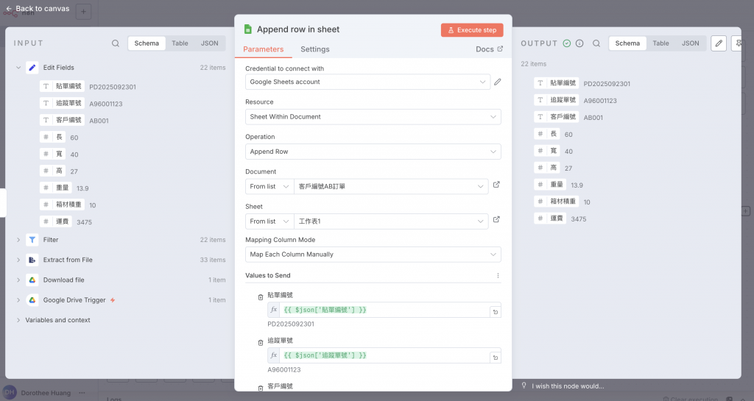Select JSON view in INPUT panel
Viewport: 754px width, 401px height.
(209, 43)
